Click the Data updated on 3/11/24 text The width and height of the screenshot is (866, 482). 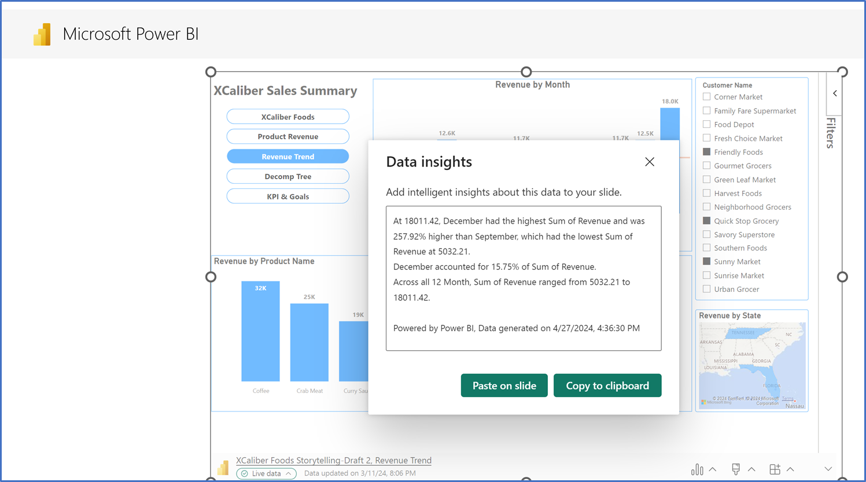[x=360, y=473]
